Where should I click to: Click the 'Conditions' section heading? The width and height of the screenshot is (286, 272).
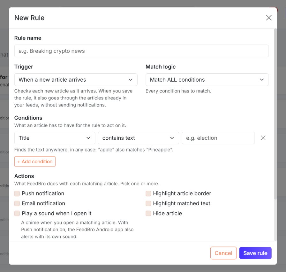[x=28, y=118]
